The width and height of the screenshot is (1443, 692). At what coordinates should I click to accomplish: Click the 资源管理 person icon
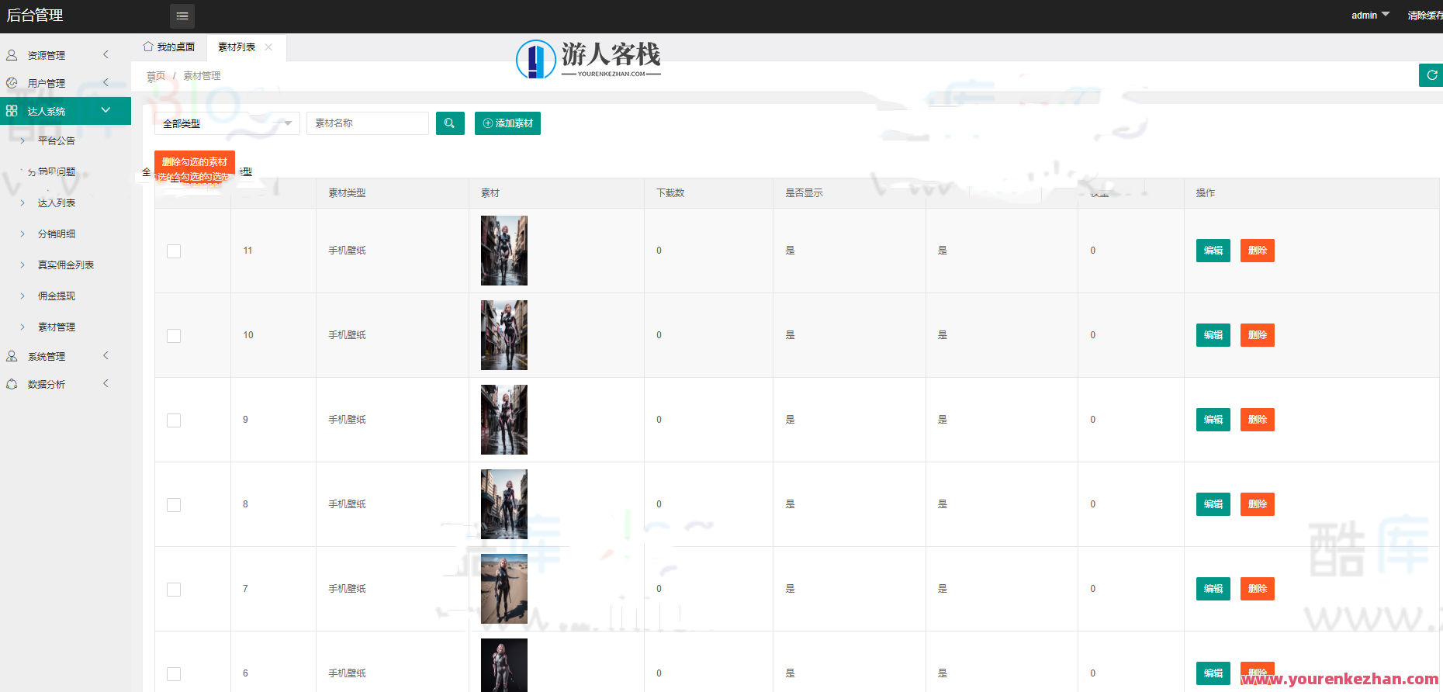[12, 55]
